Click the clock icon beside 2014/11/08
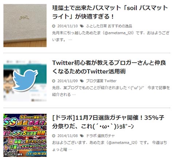The width and height of the screenshot is (175, 160). coord(54,136)
